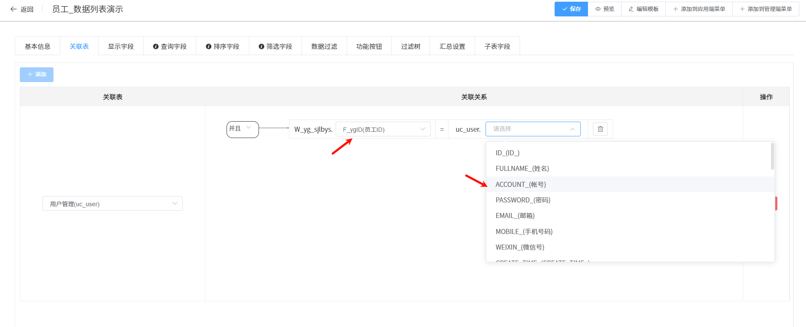
Task: Open the 过滤树 tab
Action: (411, 46)
